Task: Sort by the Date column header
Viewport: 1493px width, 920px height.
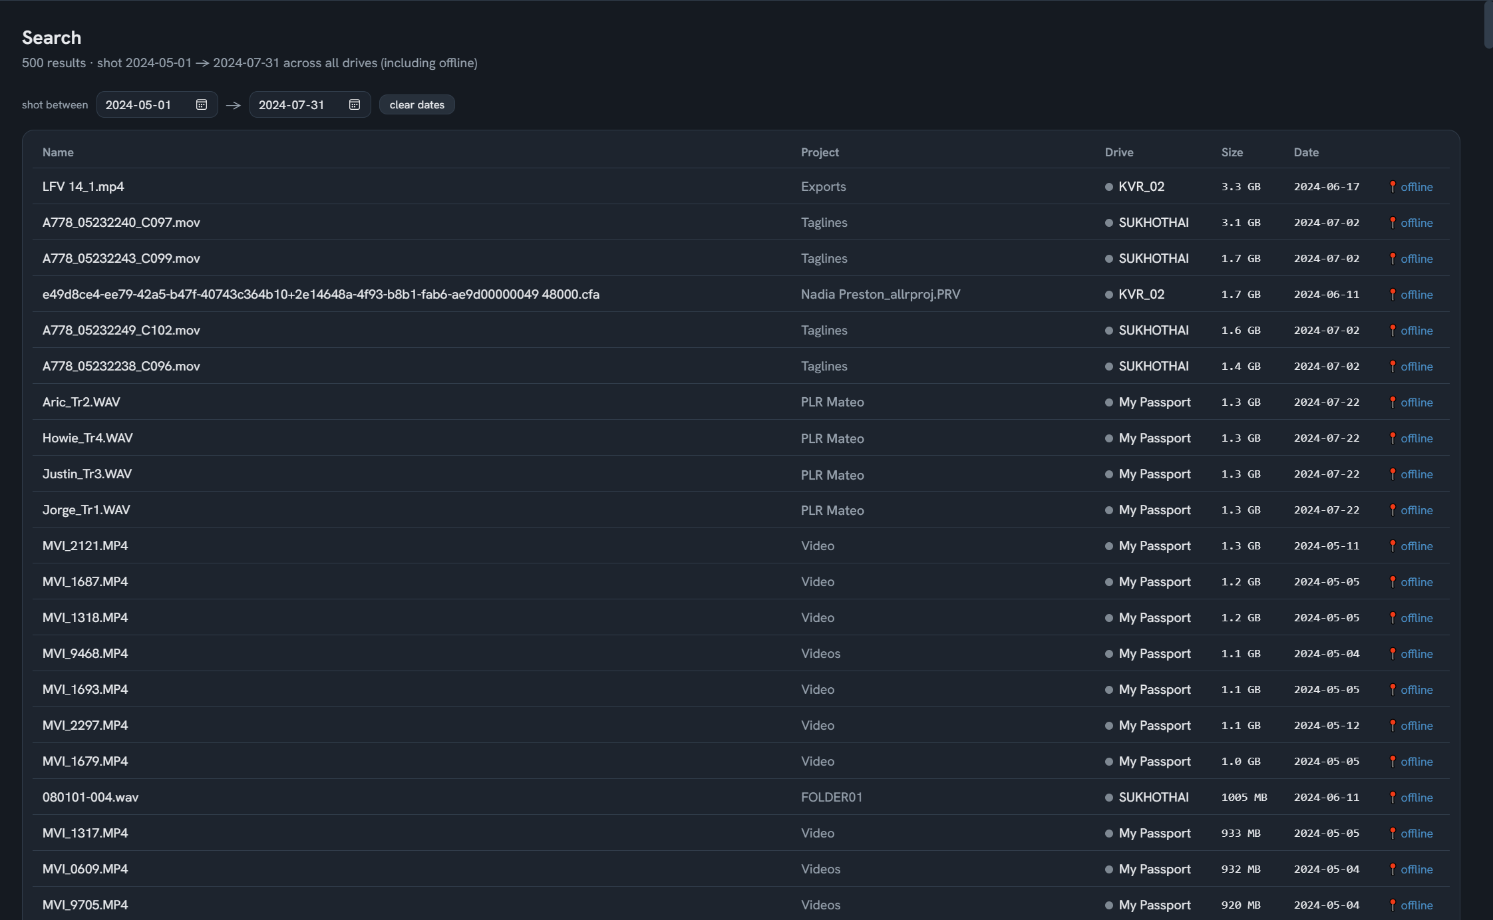Action: point(1306,152)
